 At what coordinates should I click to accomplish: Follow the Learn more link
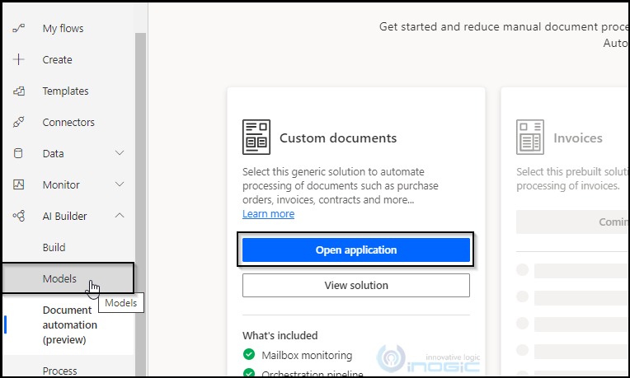268,214
